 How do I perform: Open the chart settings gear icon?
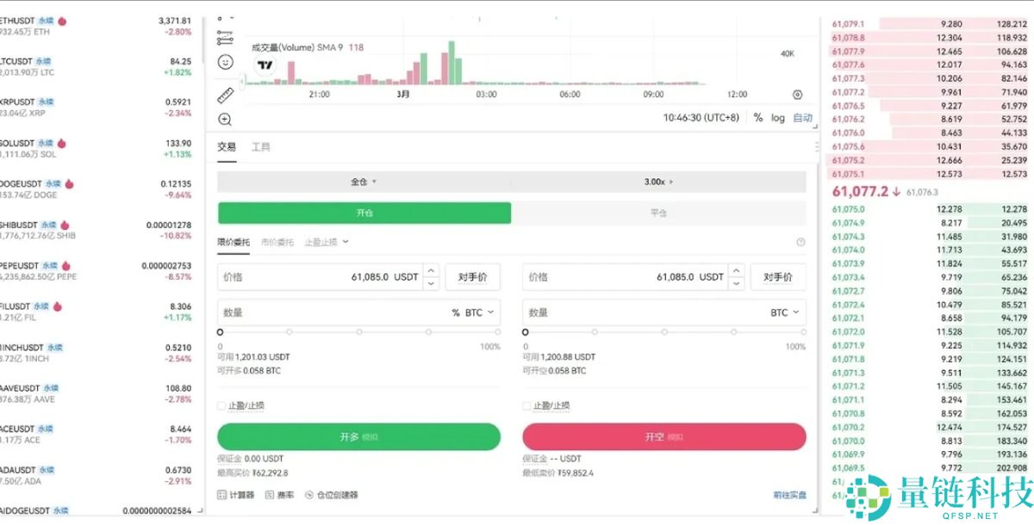pyautogui.click(x=798, y=95)
